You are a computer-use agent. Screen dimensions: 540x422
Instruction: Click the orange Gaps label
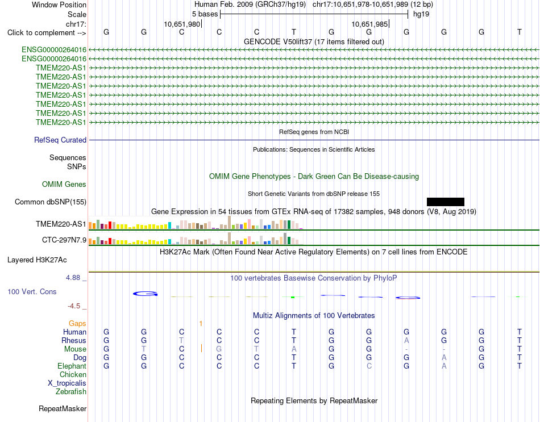(x=77, y=323)
